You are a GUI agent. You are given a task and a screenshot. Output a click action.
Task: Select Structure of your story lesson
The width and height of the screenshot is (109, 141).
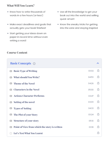pos(26,121)
